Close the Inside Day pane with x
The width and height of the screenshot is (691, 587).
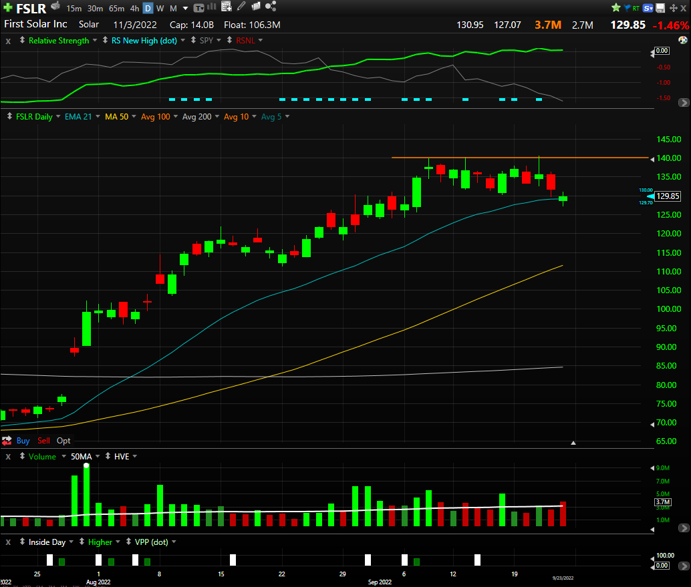8,542
